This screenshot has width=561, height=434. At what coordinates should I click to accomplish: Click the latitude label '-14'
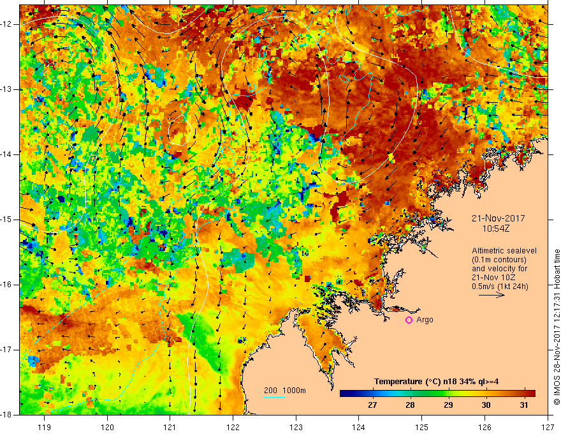point(7,154)
